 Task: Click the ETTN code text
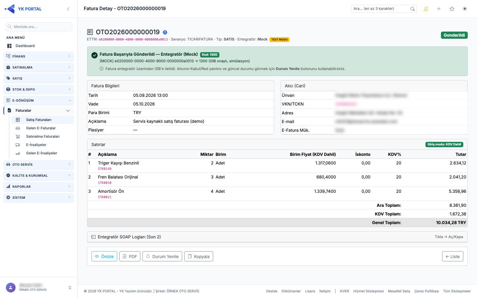[133, 39]
